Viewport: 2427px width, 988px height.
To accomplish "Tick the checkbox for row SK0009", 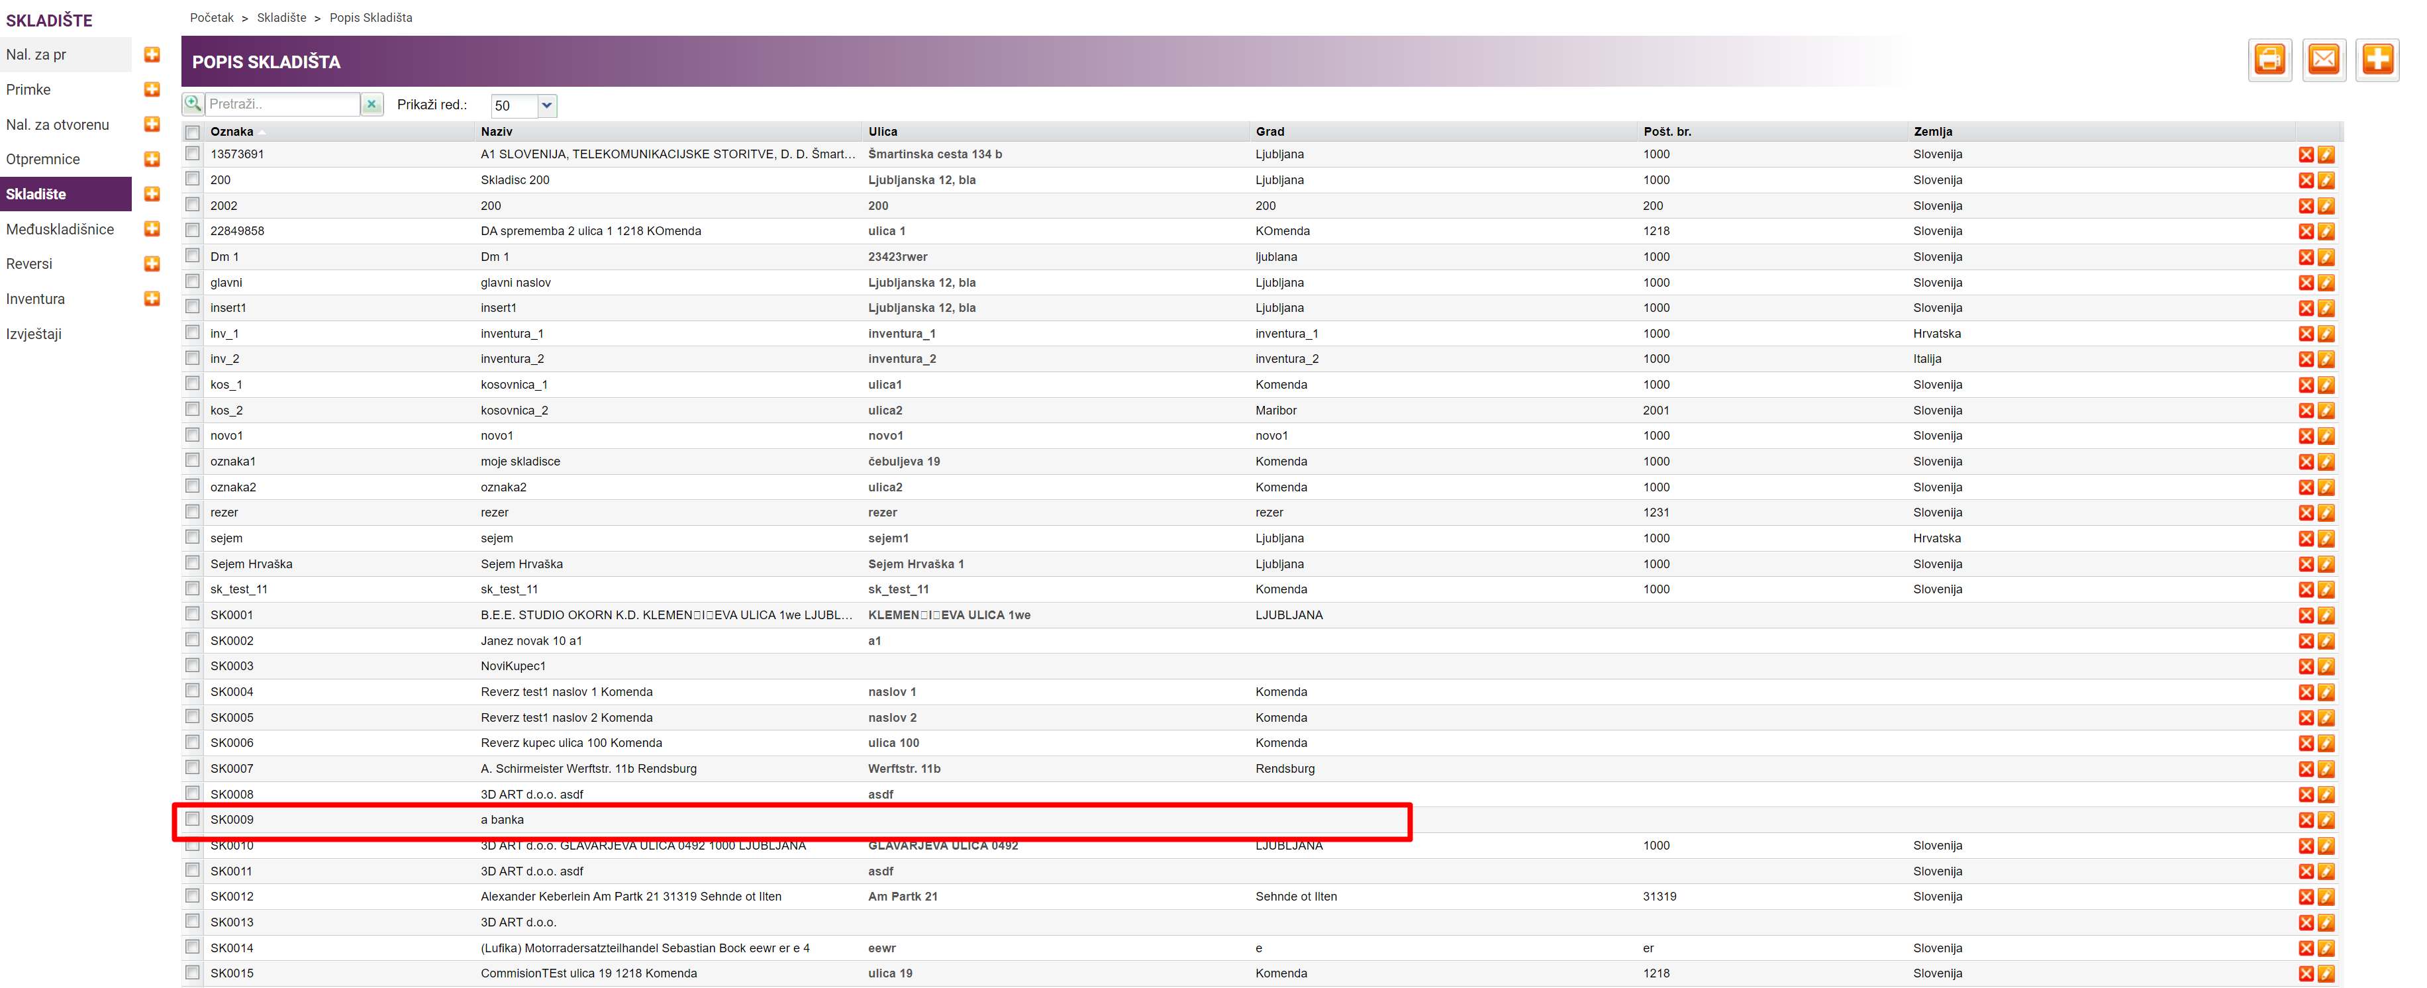I will [x=193, y=819].
